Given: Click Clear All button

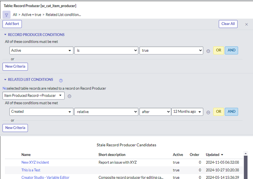Looking at the screenshot, I should (228, 24).
